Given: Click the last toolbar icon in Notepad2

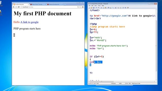Looking at the screenshot, I should coord(128,8).
